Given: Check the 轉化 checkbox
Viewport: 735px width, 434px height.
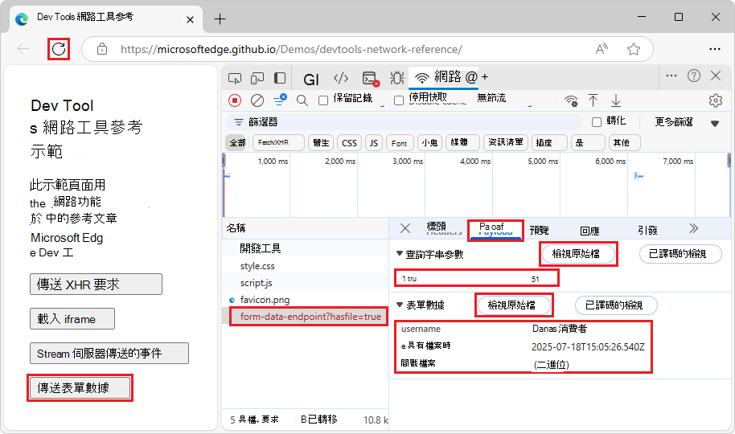Looking at the screenshot, I should (597, 122).
